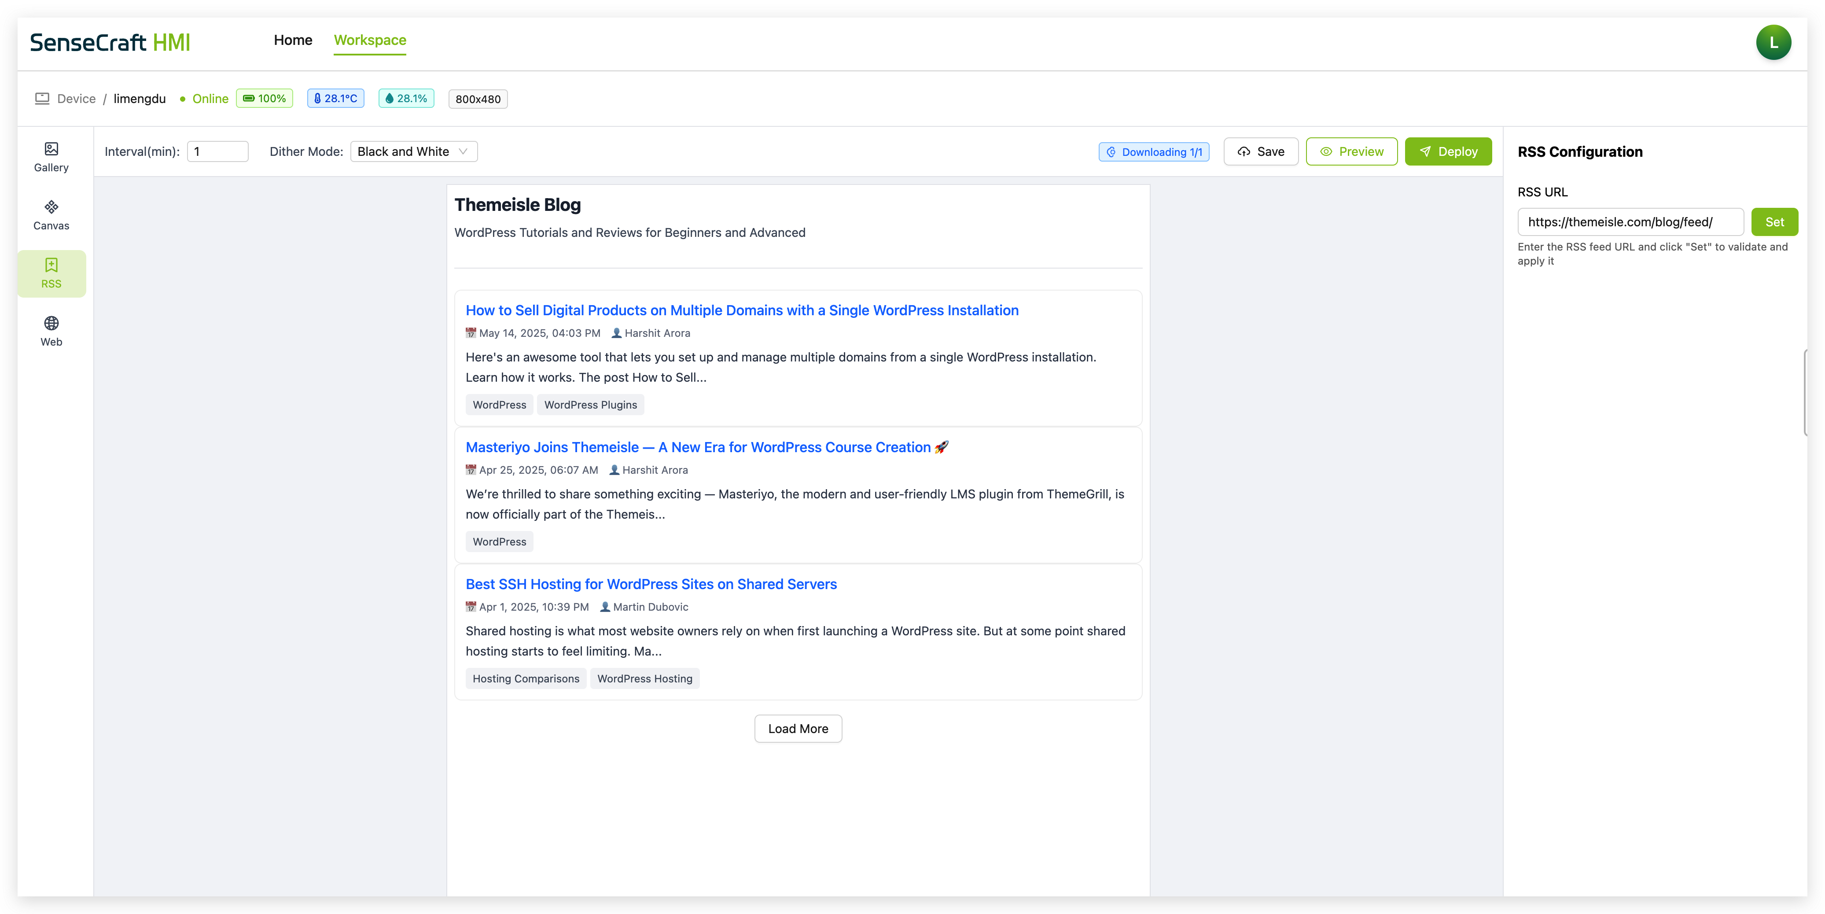1825x914 pixels.
Task: Switch to the Workspace tab
Action: coord(370,41)
